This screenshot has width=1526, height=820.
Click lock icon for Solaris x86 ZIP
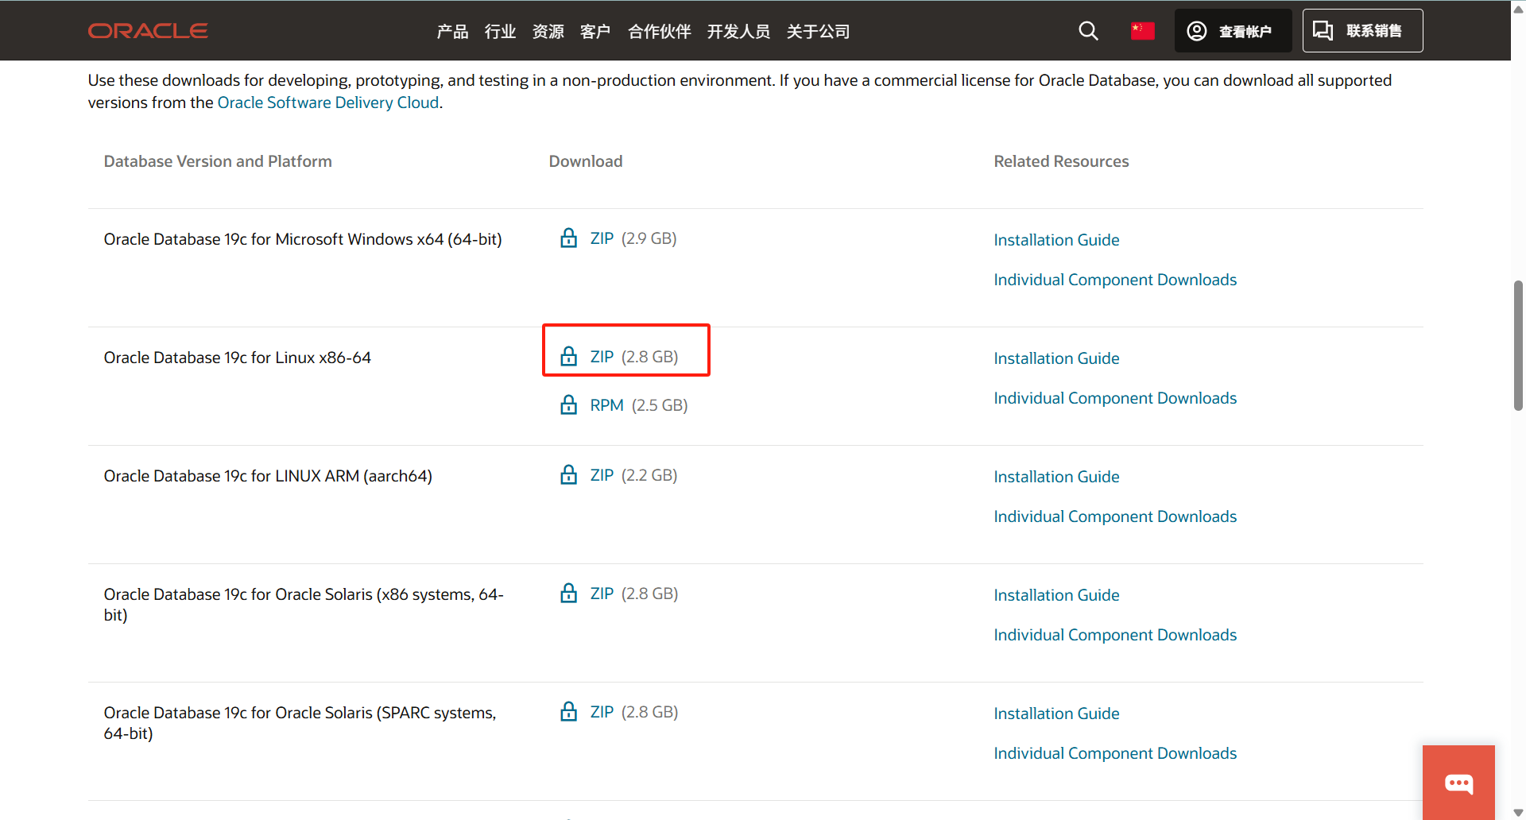coord(568,593)
